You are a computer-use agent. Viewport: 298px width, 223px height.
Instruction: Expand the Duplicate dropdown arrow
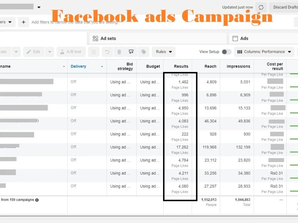[x=16, y=52]
